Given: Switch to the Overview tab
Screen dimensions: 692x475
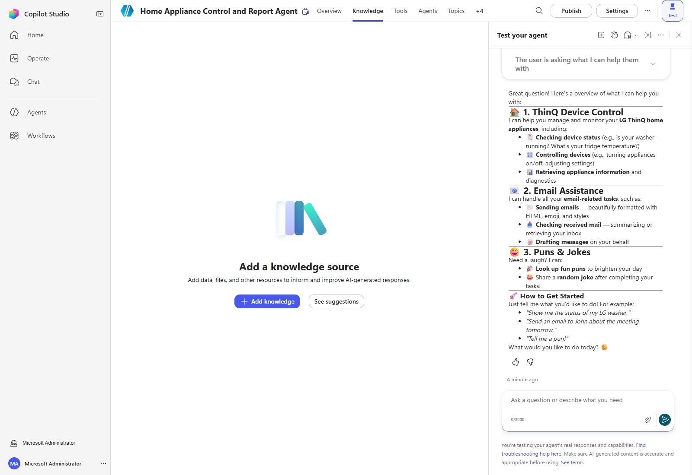Looking at the screenshot, I should tap(329, 11).
